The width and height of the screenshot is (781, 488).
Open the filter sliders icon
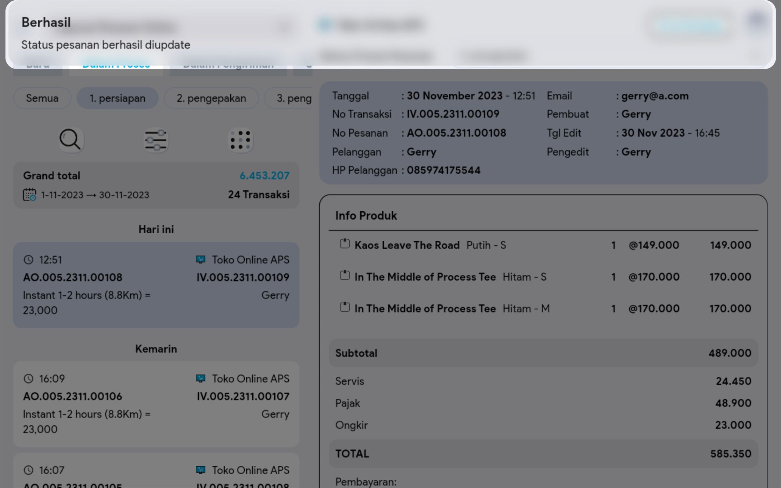[x=156, y=140]
